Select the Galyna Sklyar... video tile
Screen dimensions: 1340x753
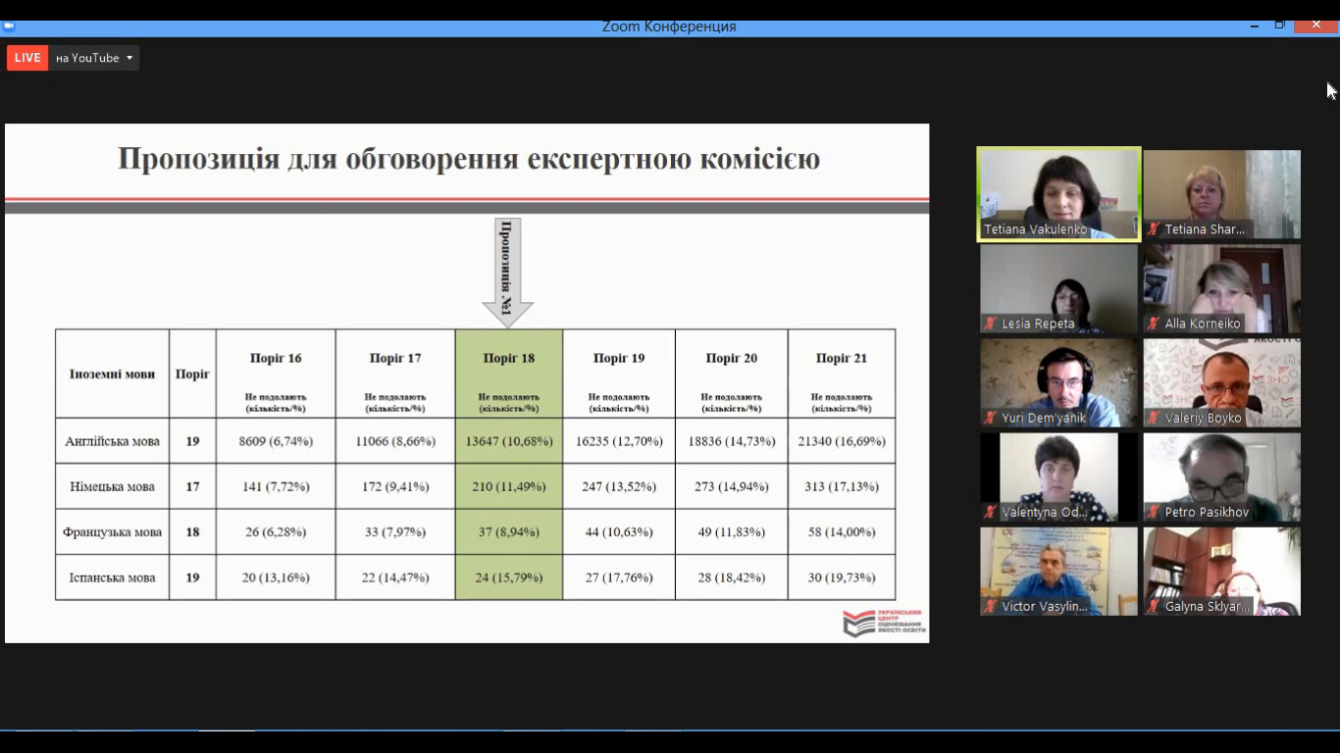pyautogui.click(x=1222, y=572)
